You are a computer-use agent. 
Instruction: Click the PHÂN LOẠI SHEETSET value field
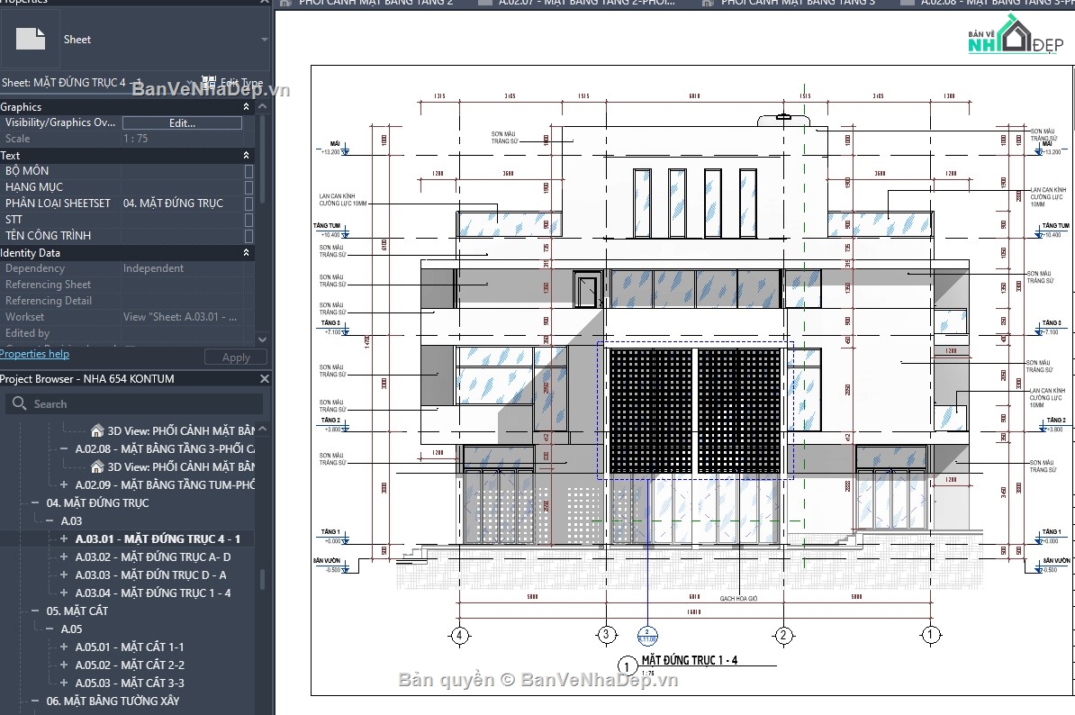point(183,204)
